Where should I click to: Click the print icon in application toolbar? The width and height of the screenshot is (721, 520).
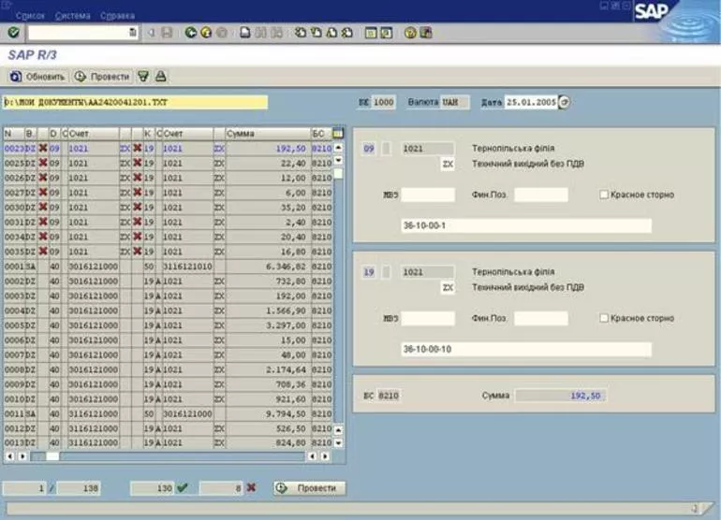(160, 77)
